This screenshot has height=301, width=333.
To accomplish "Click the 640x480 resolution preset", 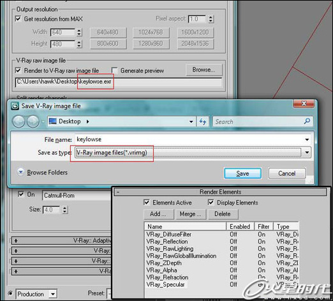I will [x=108, y=33].
